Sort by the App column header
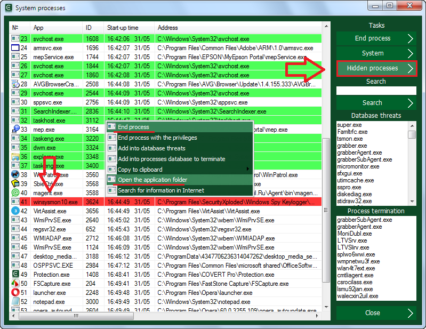The height and width of the screenshot is (329, 426). tap(56, 28)
